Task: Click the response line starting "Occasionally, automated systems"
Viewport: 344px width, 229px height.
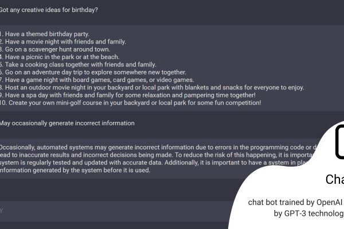Action: [158, 148]
